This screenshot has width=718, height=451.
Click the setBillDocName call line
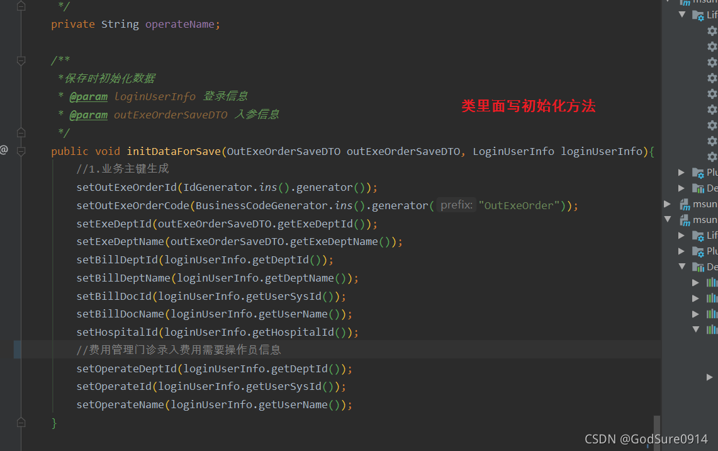215,314
